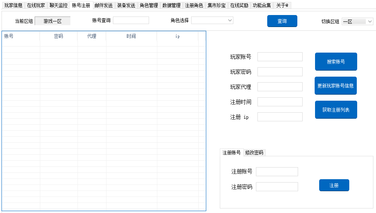
Task: Expand the 角色选择 dropdown
Action: tap(212, 20)
